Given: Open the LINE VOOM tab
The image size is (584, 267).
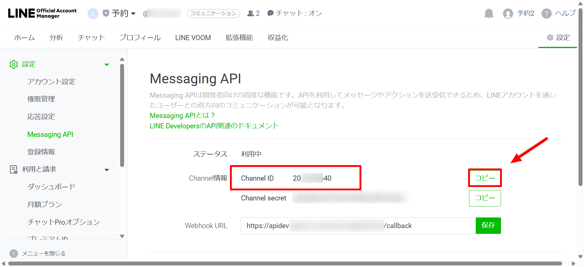Looking at the screenshot, I should tap(193, 38).
